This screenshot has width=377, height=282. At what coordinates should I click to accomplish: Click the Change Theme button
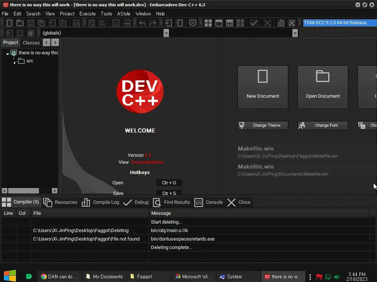coord(263,126)
